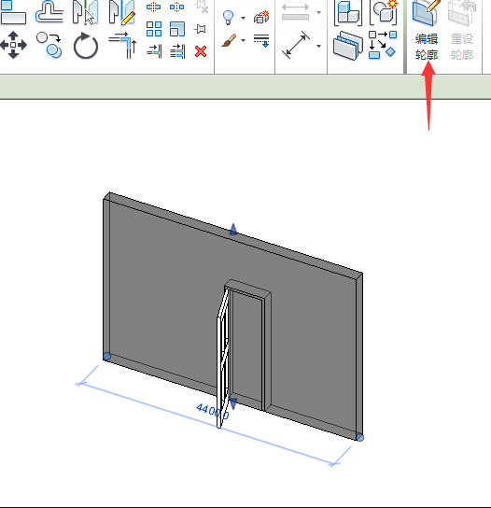This screenshot has width=491, height=508.
Task: Select the open door in the wall
Action: pyautogui.click(x=223, y=358)
